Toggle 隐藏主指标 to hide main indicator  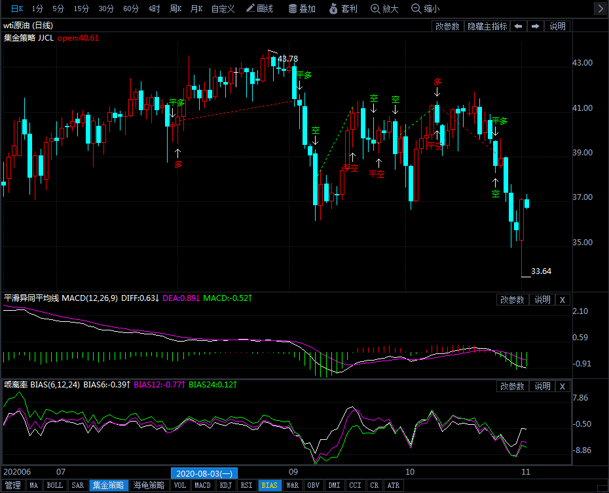pyautogui.click(x=487, y=26)
